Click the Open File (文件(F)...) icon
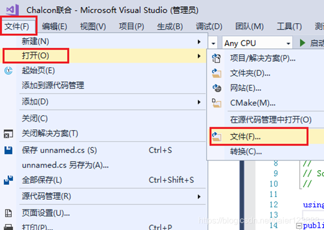 [x=216, y=137]
